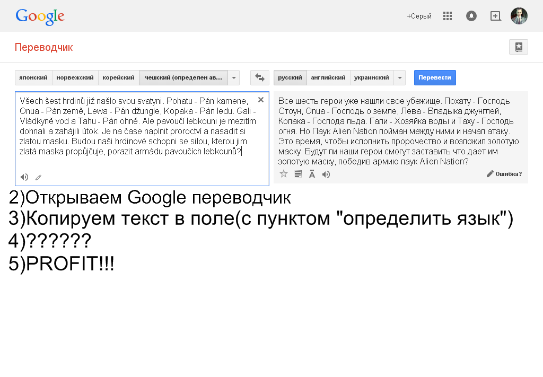
Task: Select all translated text icon
Action: (x=298, y=174)
